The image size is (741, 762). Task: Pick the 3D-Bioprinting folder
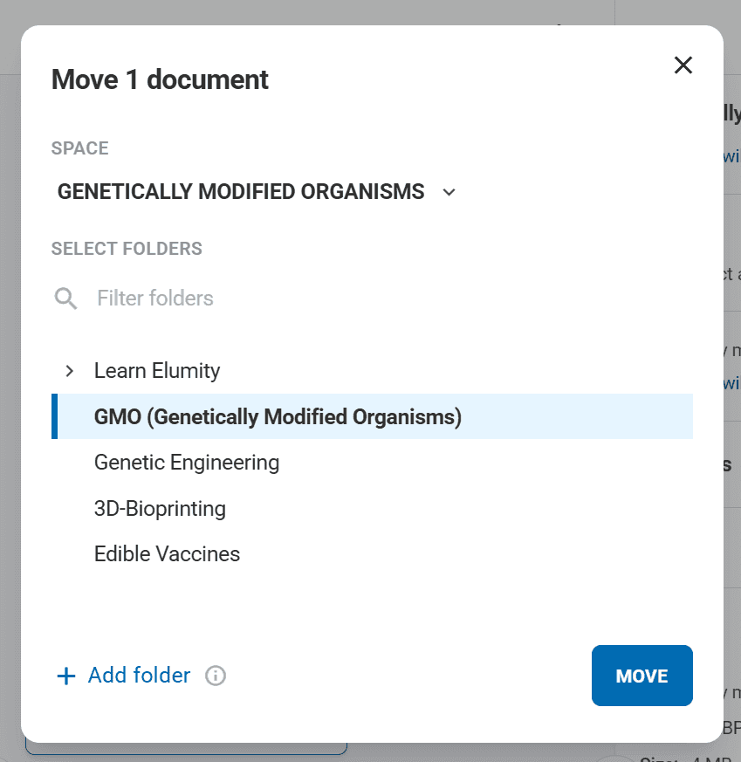click(160, 508)
